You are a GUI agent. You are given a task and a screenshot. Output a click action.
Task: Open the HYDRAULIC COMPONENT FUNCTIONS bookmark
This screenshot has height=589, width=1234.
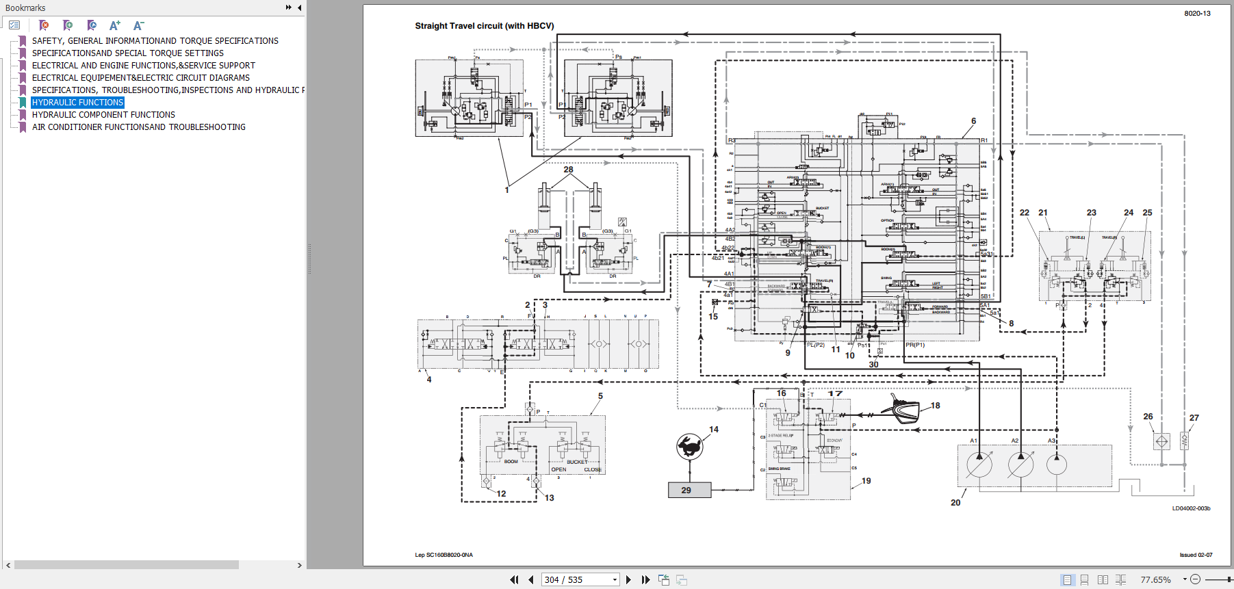[x=103, y=115]
